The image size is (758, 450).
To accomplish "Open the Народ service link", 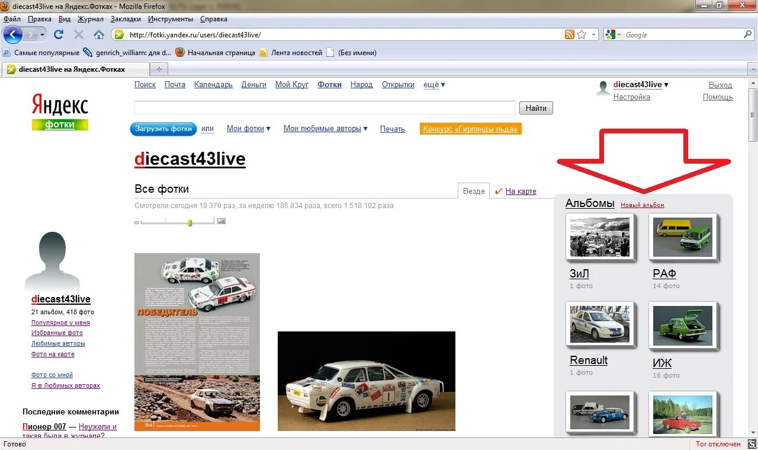I will 361,85.
